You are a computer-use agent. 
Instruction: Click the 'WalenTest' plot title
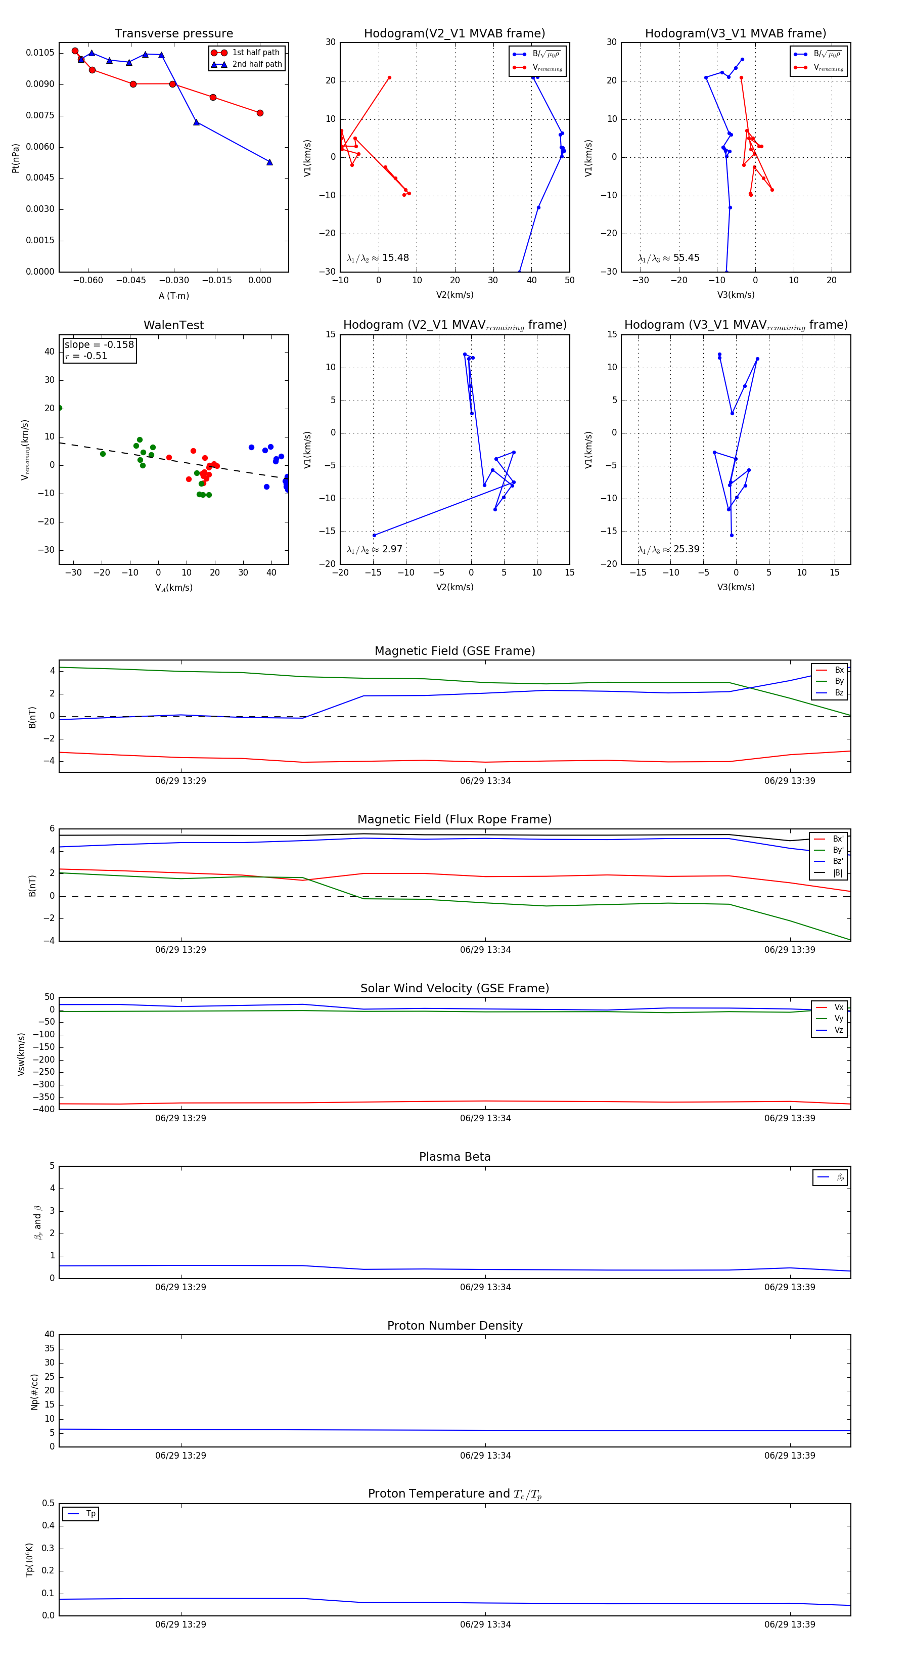173,325
